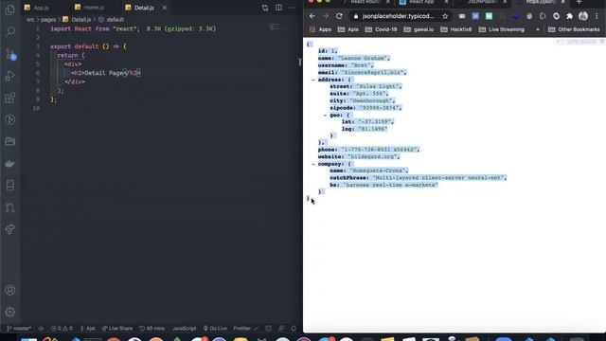Image resolution: width=606 pixels, height=341 pixels.
Task: Click the feedback icon in status bar
Action: tap(281, 329)
